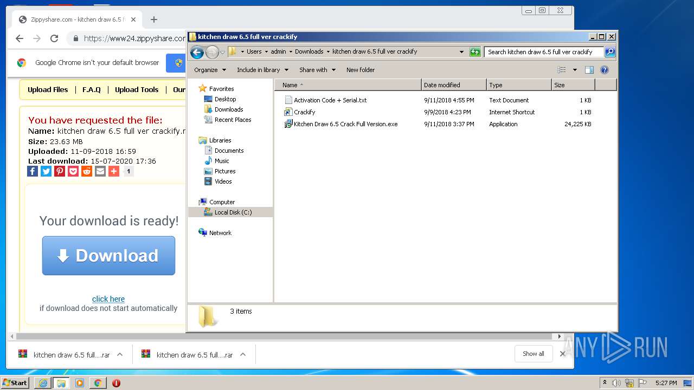Click Downloads in address breadcrumb
694x390 pixels.
point(309,52)
